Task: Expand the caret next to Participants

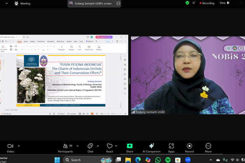Action: (x=78, y=146)
